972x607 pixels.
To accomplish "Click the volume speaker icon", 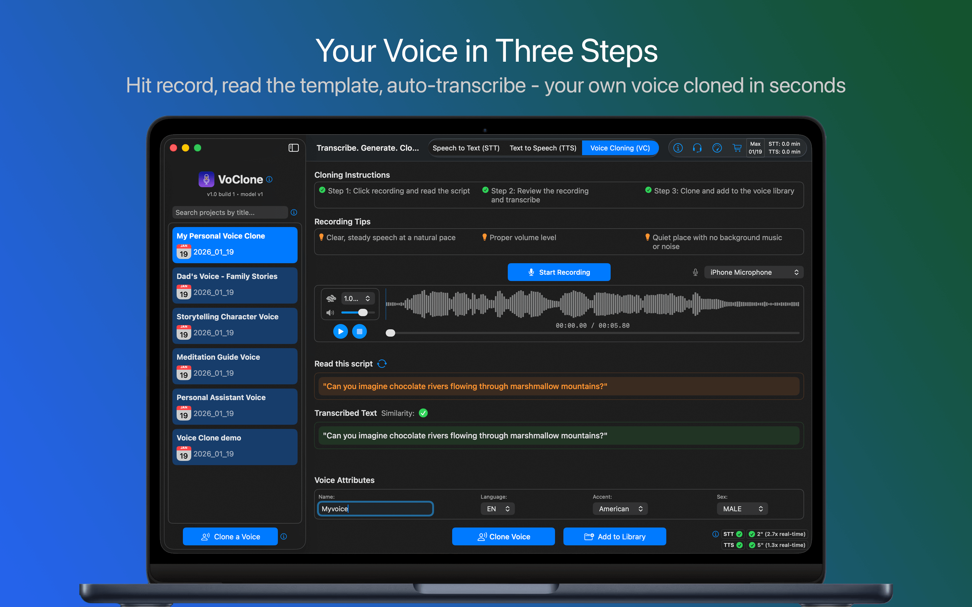I will coord(330,312).
